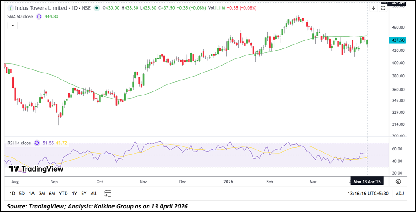
Task: Open the go-to-date calendar icon
Action: point(108,194)
